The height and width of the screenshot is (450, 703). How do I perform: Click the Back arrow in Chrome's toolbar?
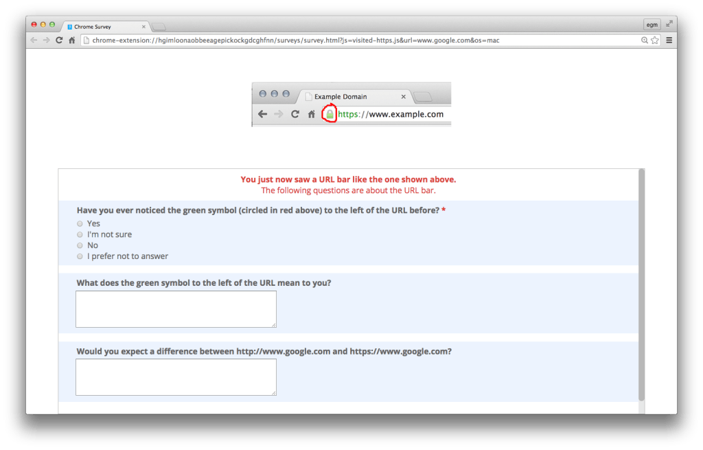pyautogui.click(x=34, y=41)
